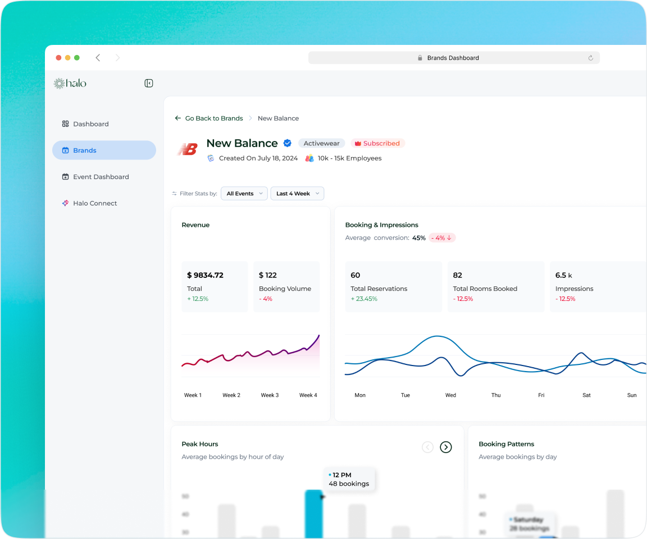Click the Fri axis label
Viewport: 647px width, 539px height.
pyautogui.click(x=541, y=395)
